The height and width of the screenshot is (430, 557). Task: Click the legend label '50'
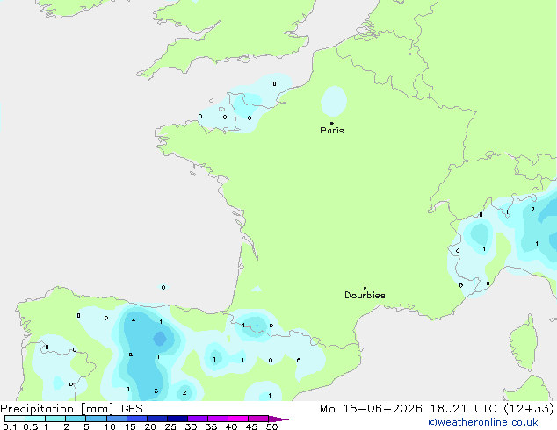[271, 426]
